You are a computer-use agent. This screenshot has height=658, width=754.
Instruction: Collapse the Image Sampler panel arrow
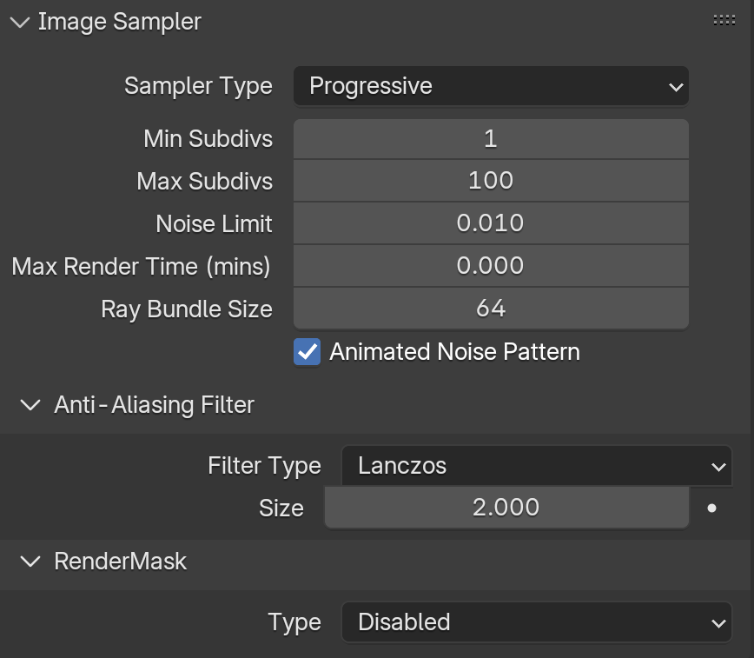coord(20,22)
